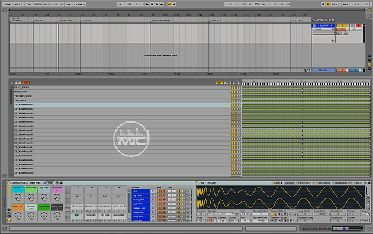Screen dimensions: 373x234
Task: Open the Modulation tab in the sampler
Action: pos(342,183)
